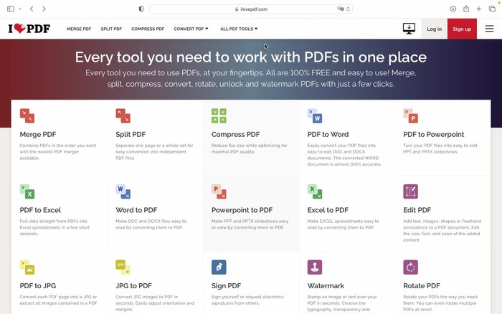Choose the JPG to PDF icon
502x314 pixels.
(123, 267)
